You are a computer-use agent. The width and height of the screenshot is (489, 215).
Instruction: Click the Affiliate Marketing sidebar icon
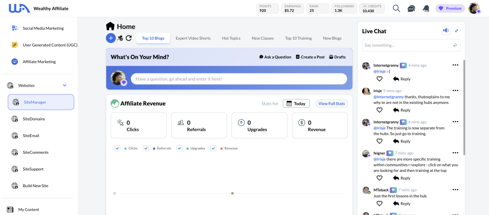pos(15,62)
